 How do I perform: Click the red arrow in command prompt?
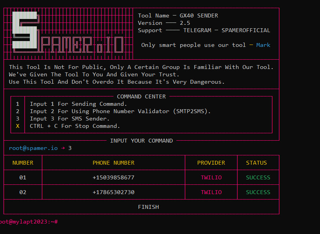tap(63, 148)
